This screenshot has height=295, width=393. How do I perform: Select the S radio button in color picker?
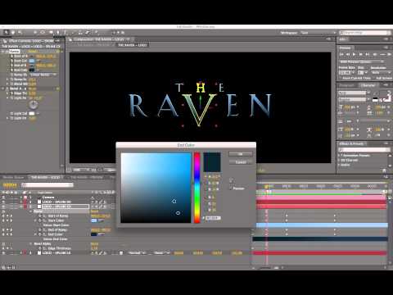point(206,183)
